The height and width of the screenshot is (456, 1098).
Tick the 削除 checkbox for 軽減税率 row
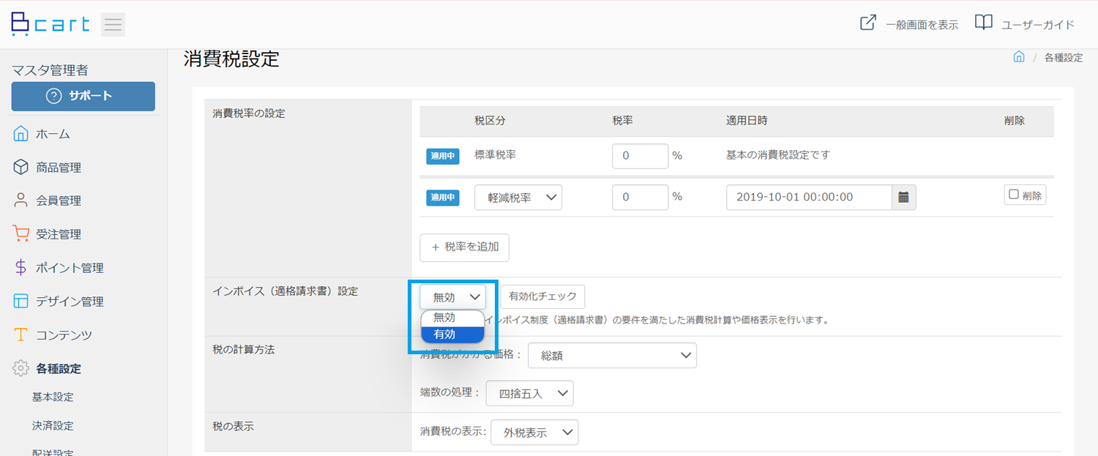(1014, 195)
